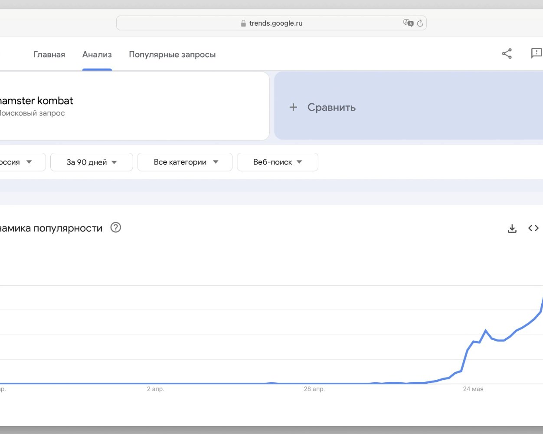The height and width of the screenshot is (434, 543).
Task: Select the Анализ tab
Action: tap(97, 55)
